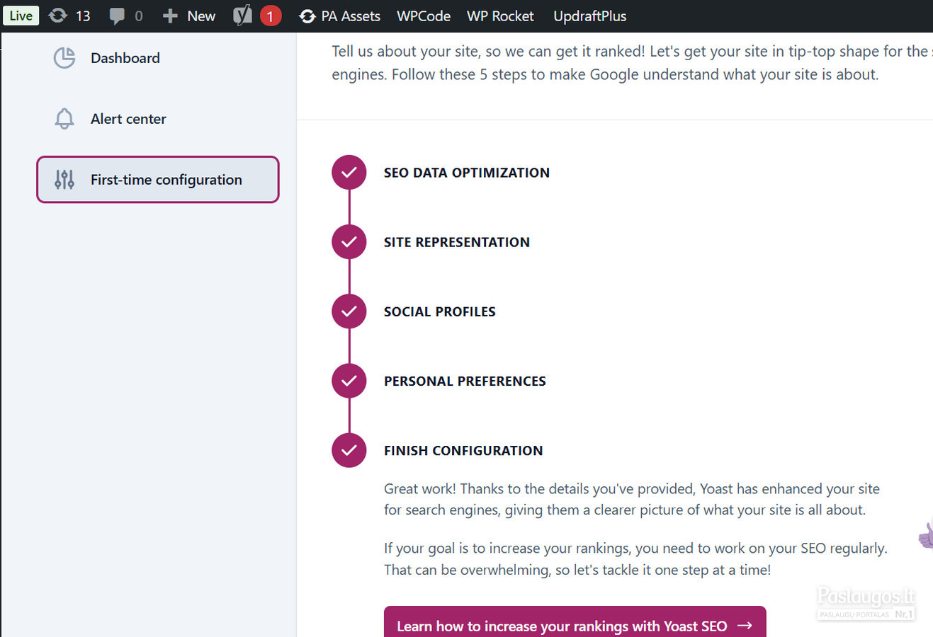Image resolution: width=933 pixels, height=637 pixels.
Task: Expand the SEO Data Optimization step
Action: coord(467,173)
